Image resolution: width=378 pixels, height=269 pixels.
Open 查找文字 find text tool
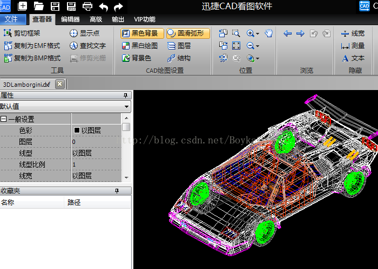(x=87, y=46)
